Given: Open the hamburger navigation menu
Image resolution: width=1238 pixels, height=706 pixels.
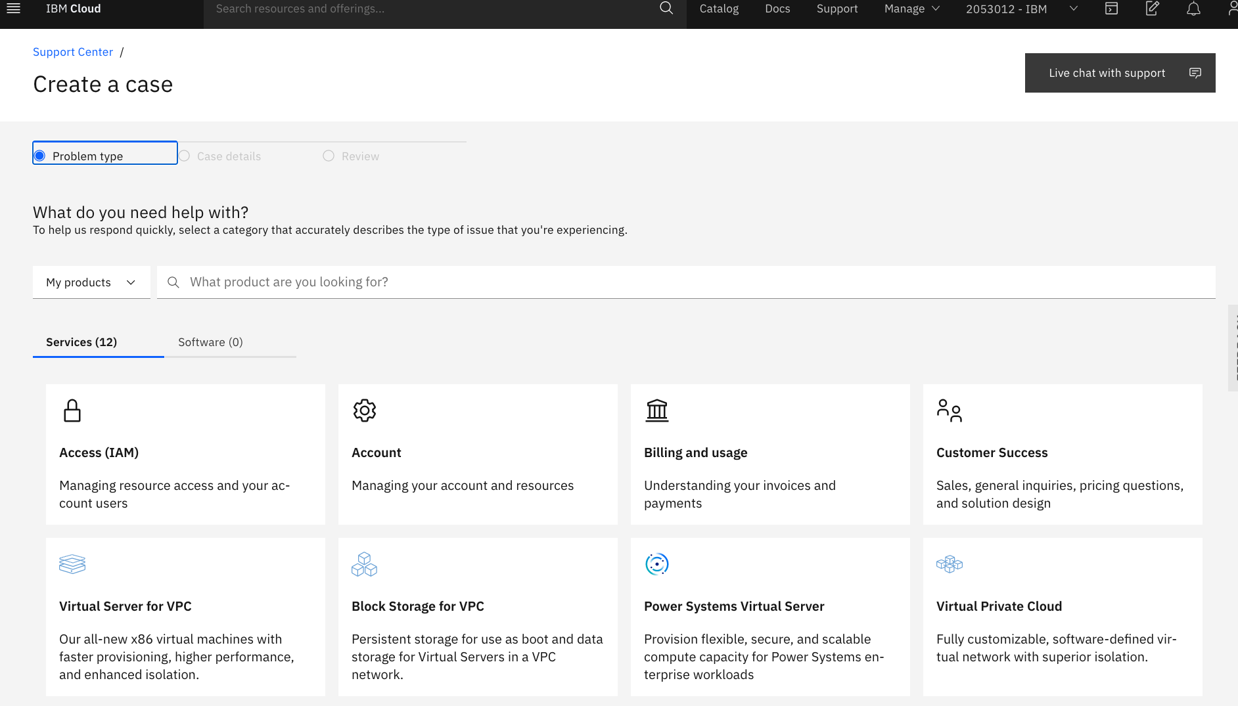Looking at the screenshot, I should pyautogui.click(x=13, y=9).
